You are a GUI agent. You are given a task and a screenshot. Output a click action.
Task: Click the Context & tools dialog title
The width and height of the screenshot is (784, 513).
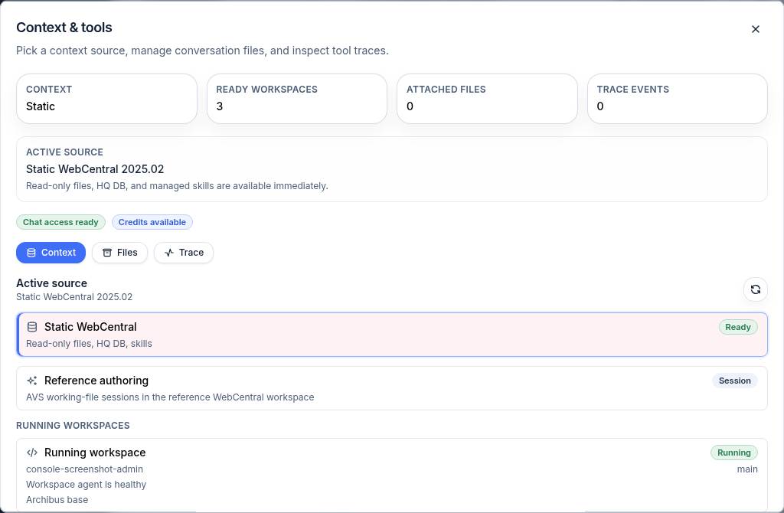pos(64,28)
